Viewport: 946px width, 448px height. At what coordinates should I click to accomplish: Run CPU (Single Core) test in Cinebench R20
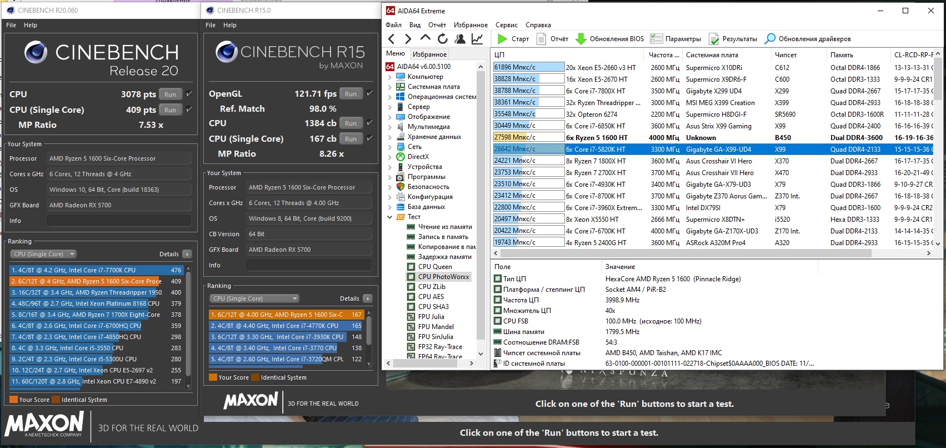click(171, 110)
